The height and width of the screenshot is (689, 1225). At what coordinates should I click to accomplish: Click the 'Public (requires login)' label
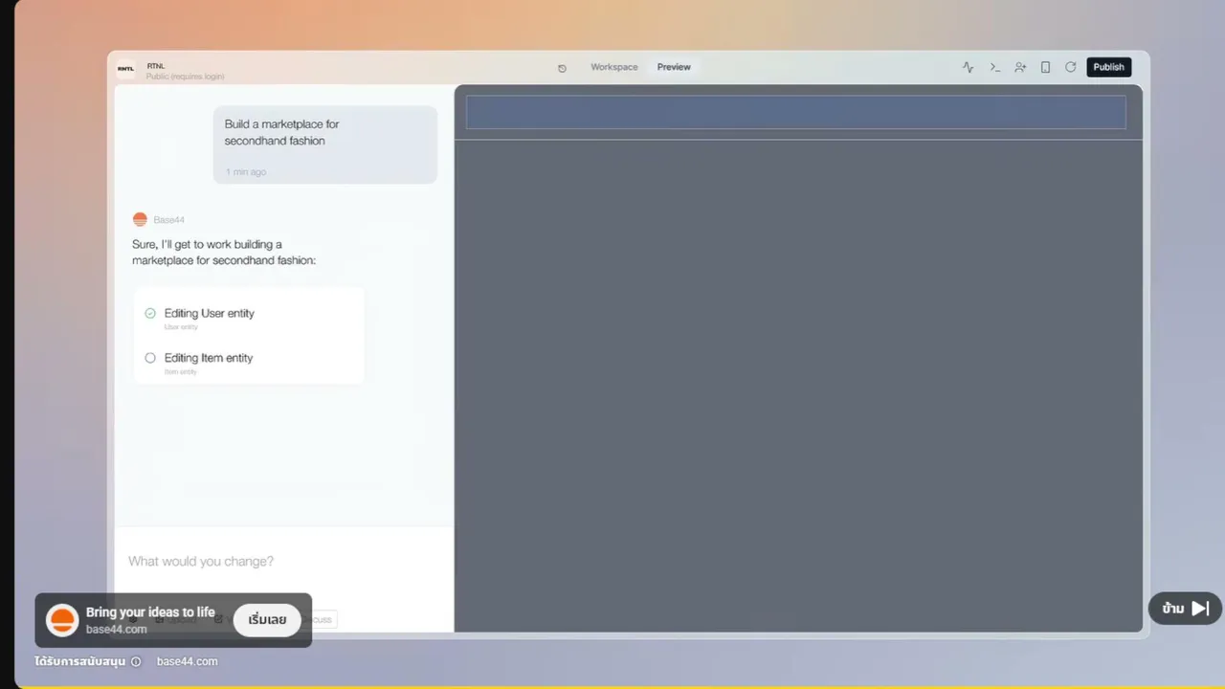(186, 77)
